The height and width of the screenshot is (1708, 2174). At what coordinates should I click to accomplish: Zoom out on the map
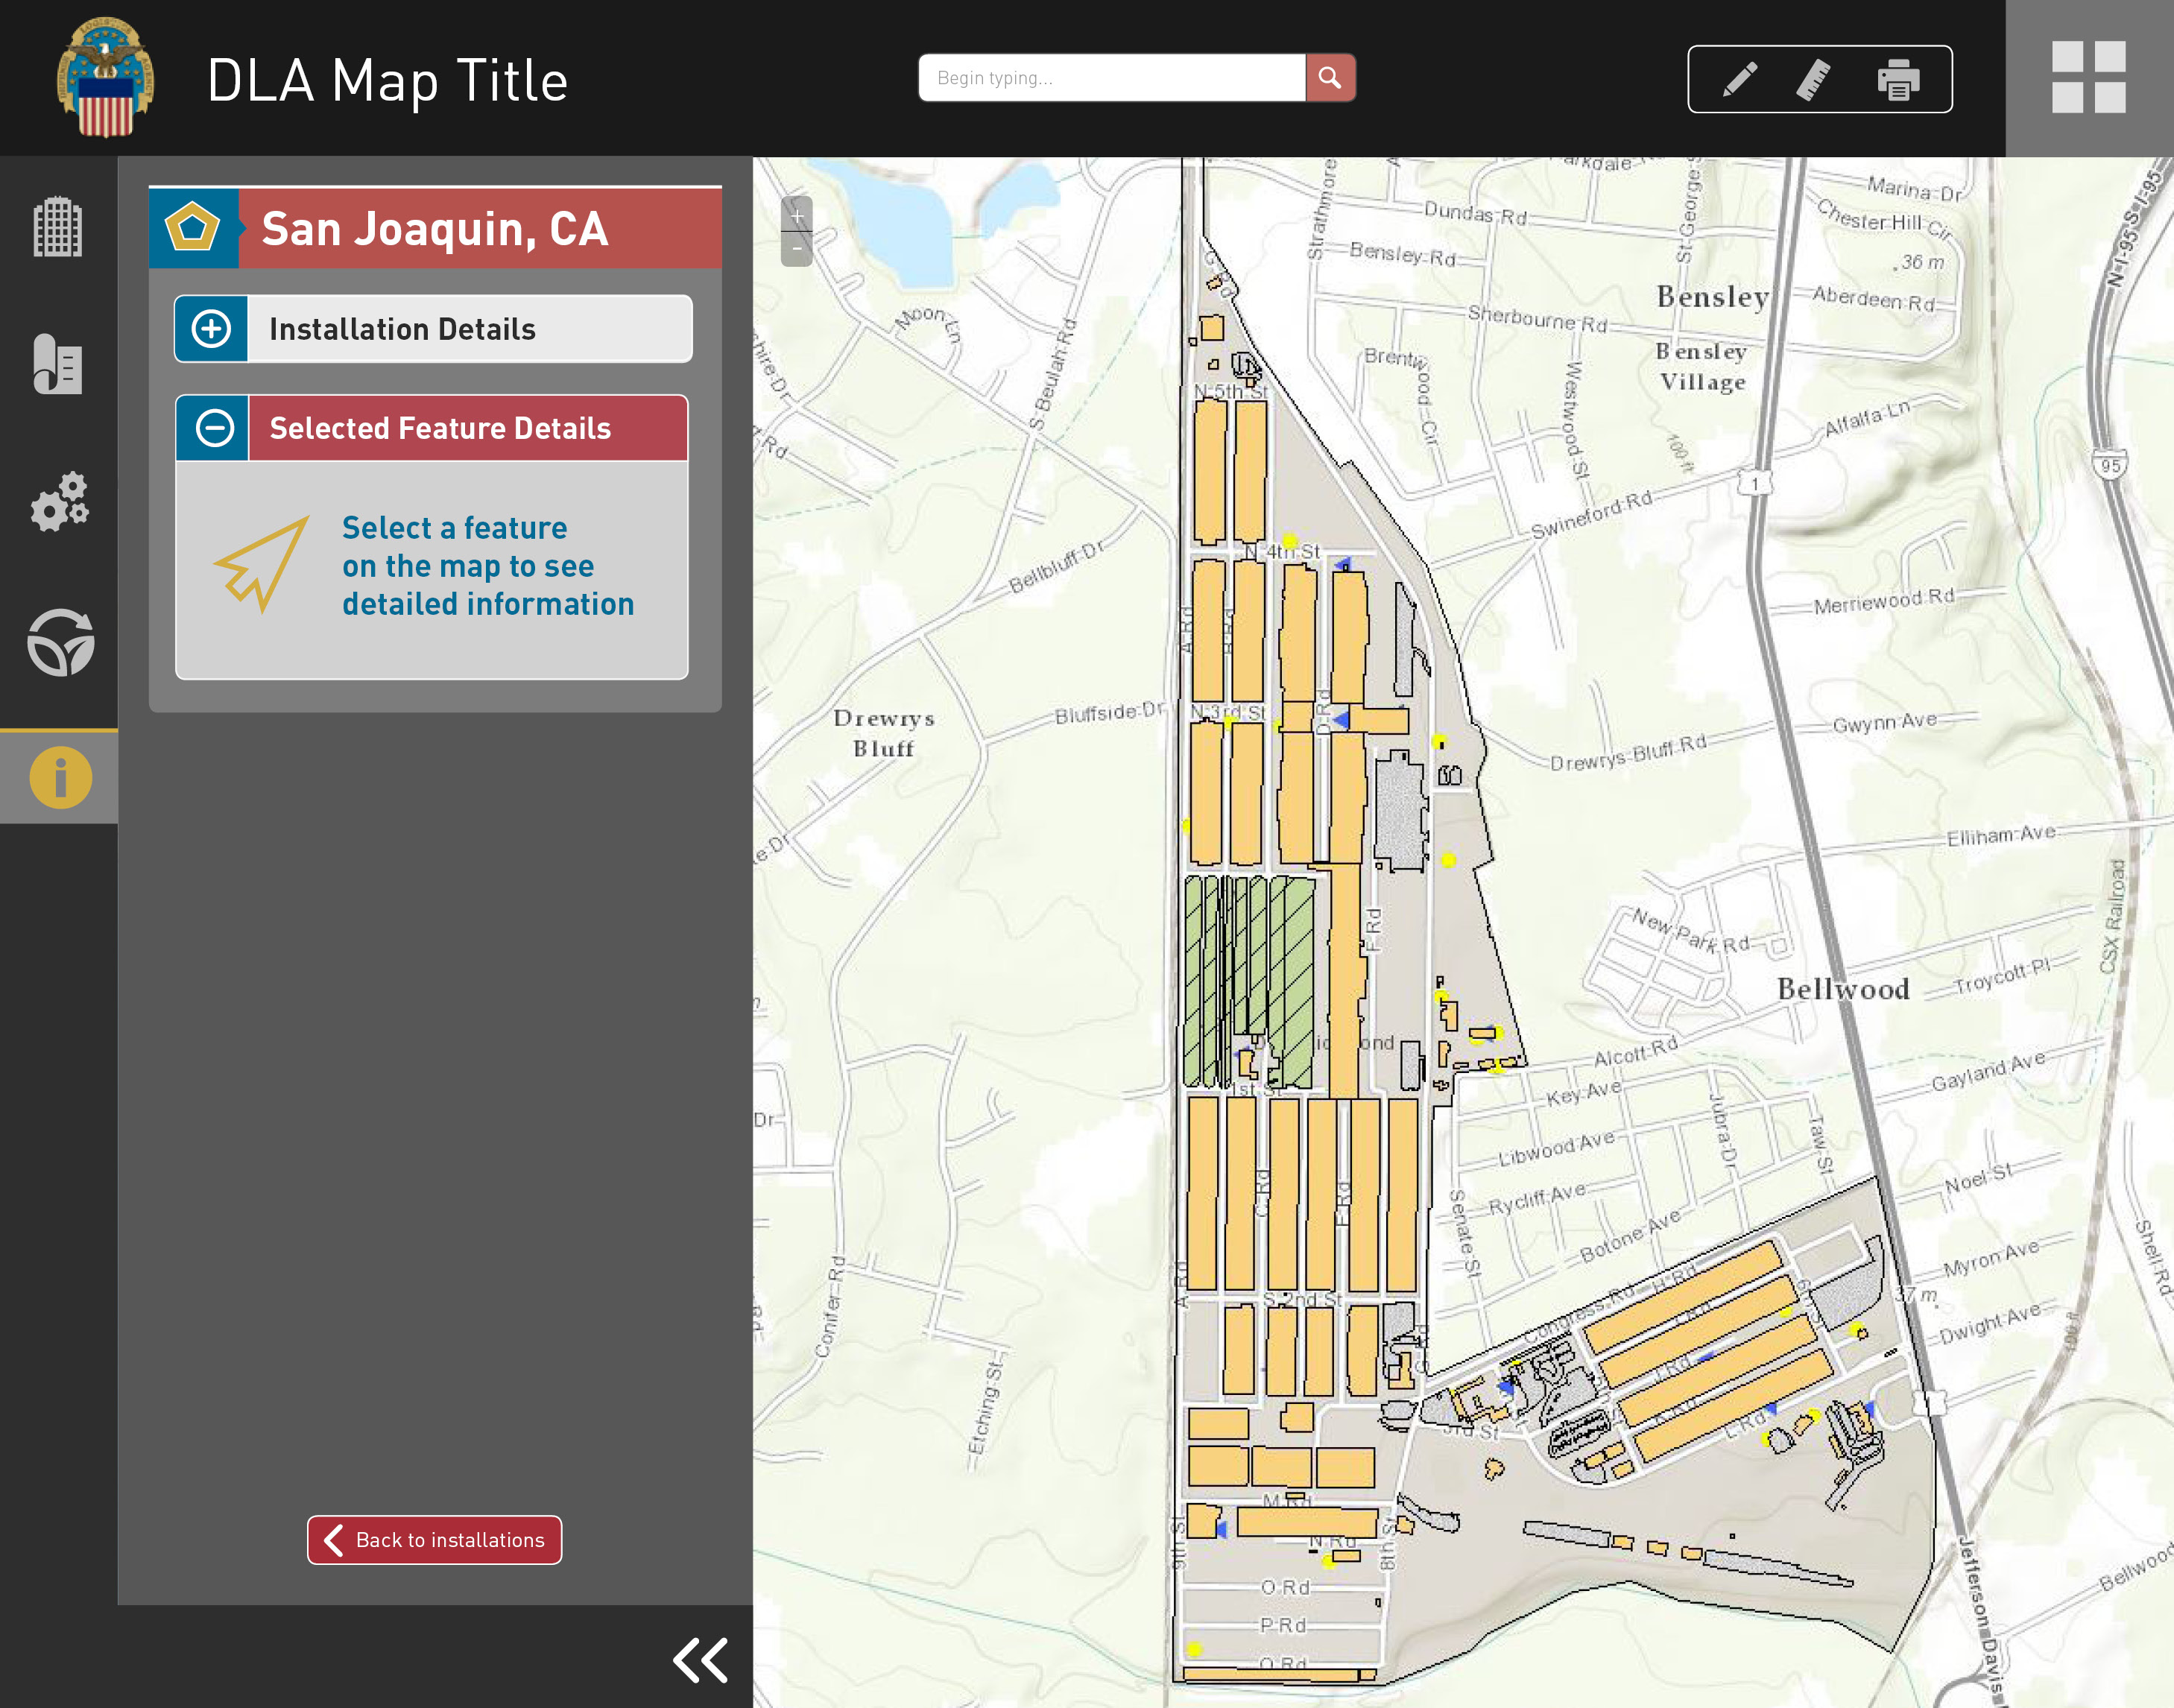click(x=797, y=248)
